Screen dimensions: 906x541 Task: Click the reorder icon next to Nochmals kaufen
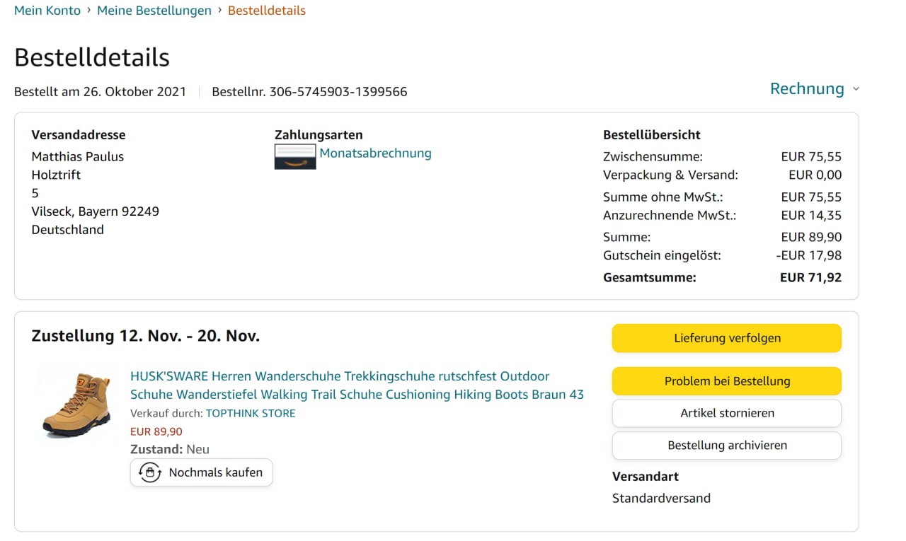coord(149,472)
